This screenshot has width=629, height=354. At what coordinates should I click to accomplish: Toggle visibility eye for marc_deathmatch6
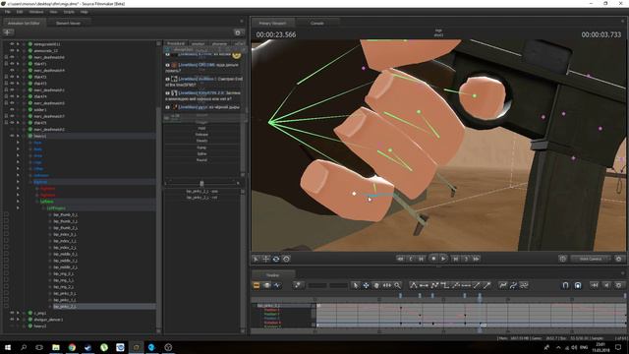pyautogui.click(x=12, y=57)
